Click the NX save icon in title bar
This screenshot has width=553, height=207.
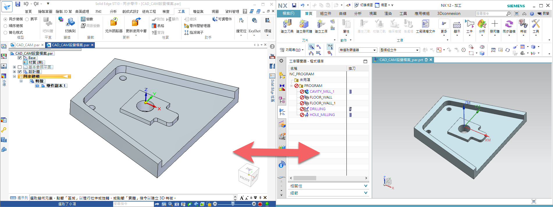tap(294, 5)
